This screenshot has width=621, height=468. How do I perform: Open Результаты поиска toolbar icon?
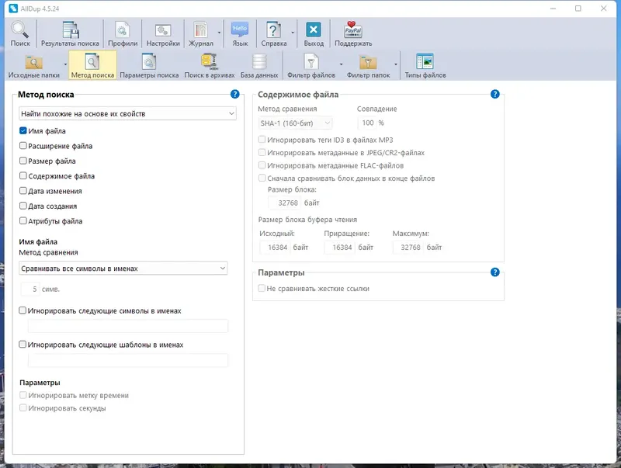click(x=70, y=33)
